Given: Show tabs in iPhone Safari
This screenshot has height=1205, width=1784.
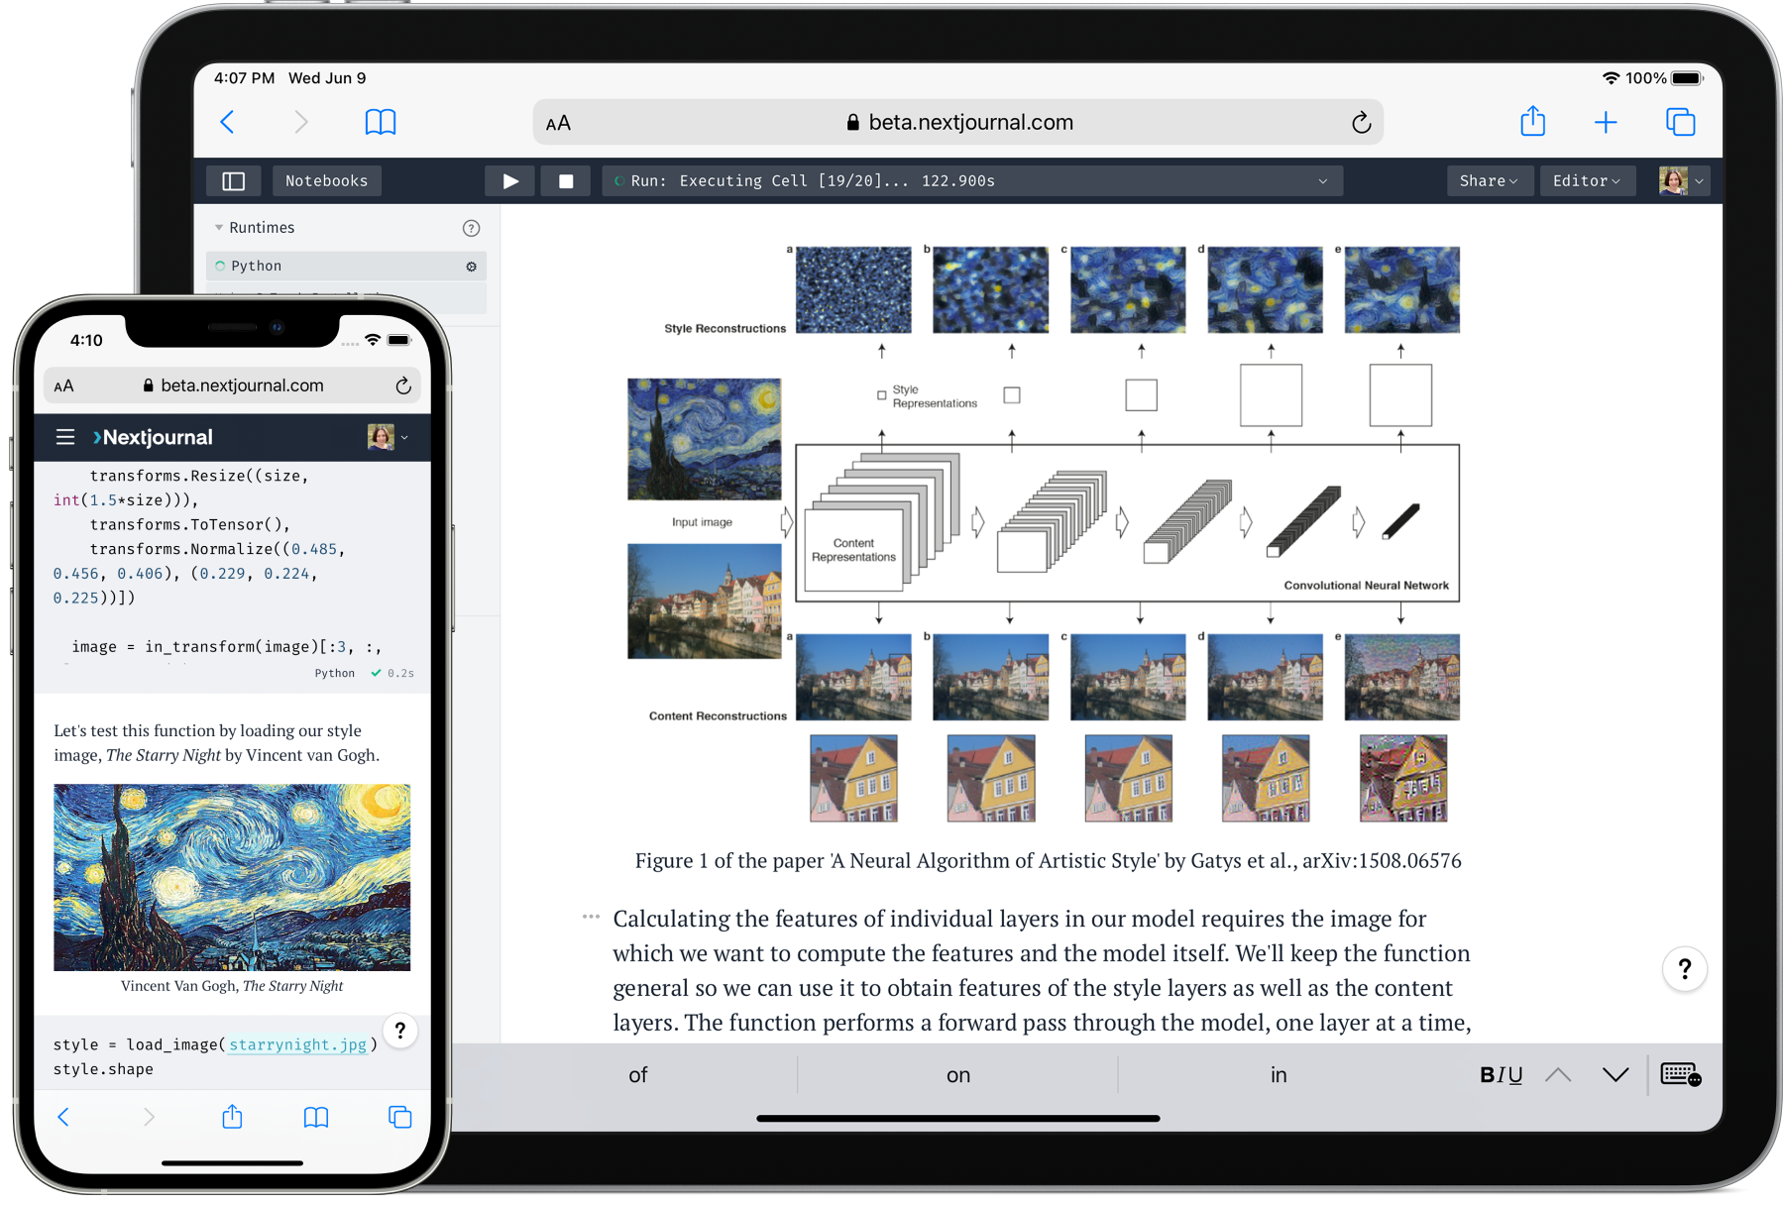Looking at the screenshot, I should 400,1118.
